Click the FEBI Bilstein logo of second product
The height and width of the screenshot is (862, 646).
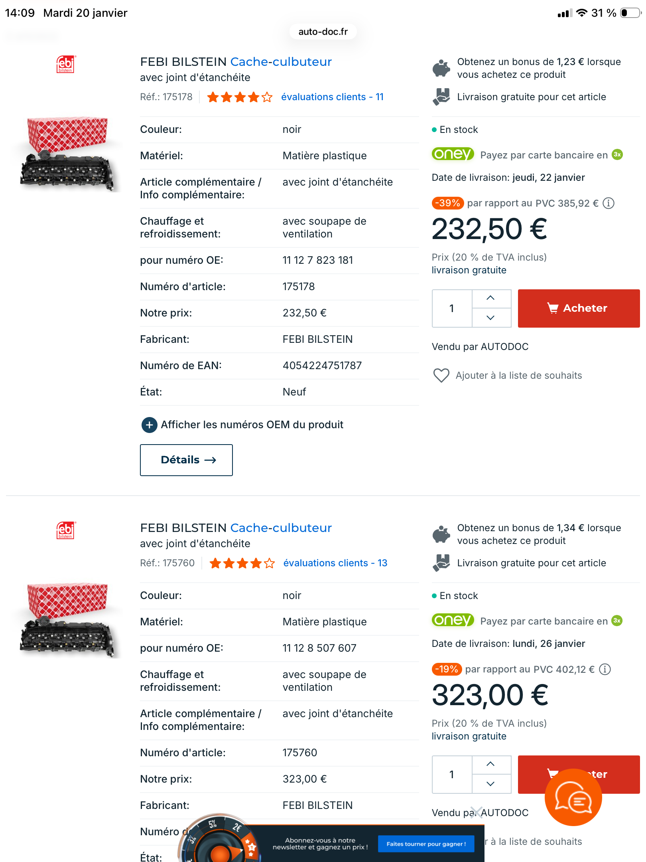tap(66, 530)
